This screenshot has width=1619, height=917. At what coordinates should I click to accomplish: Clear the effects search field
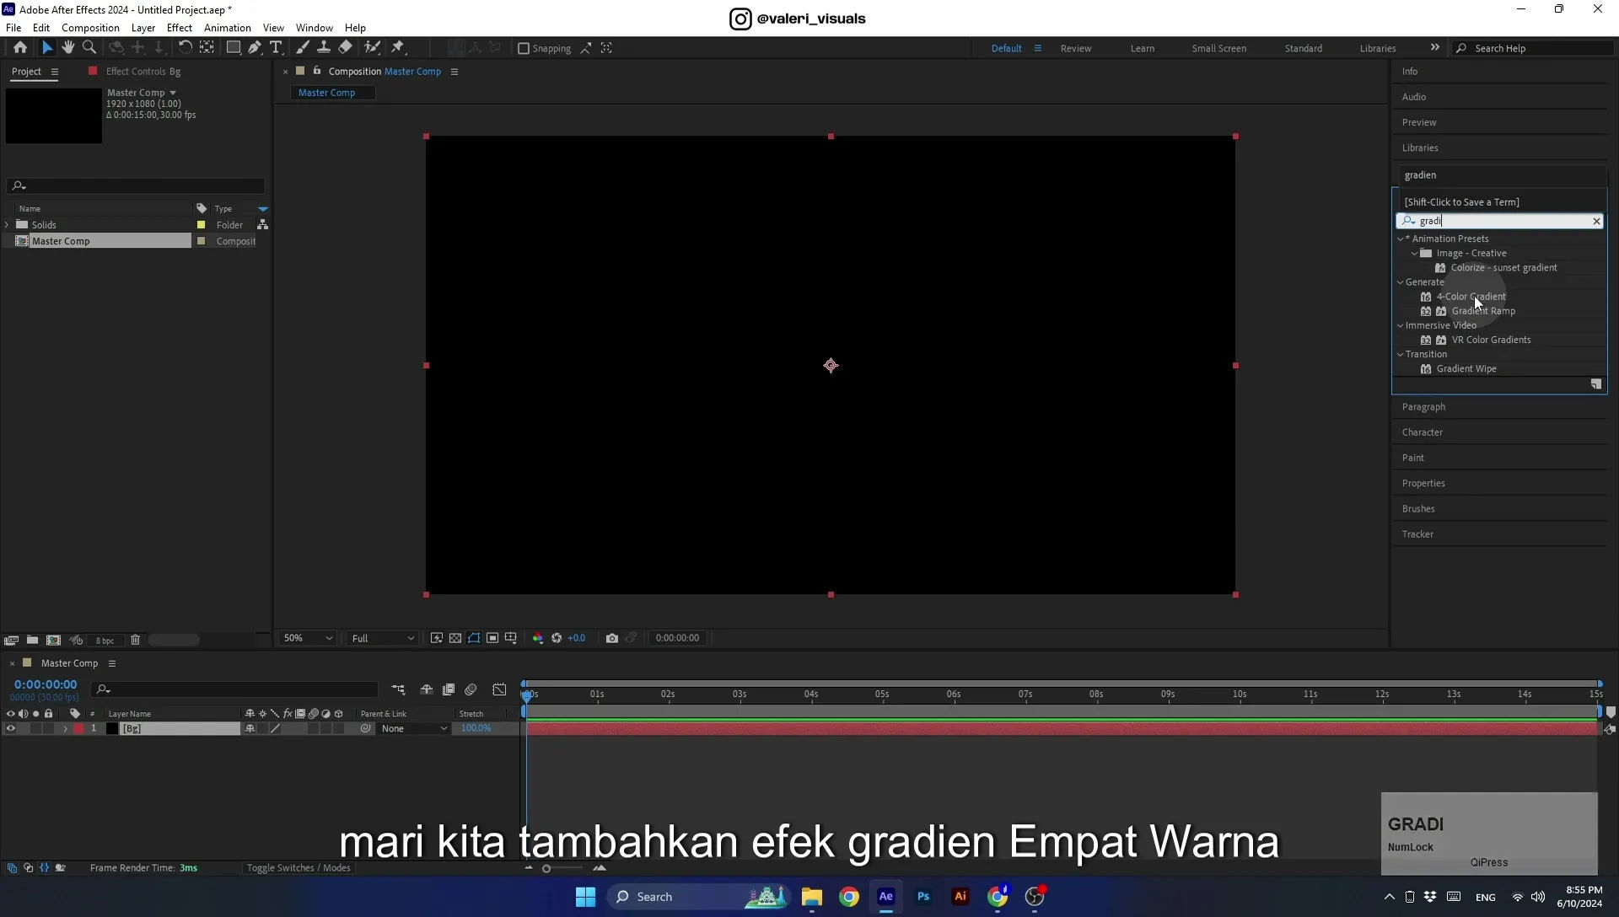pos(1596,221)
